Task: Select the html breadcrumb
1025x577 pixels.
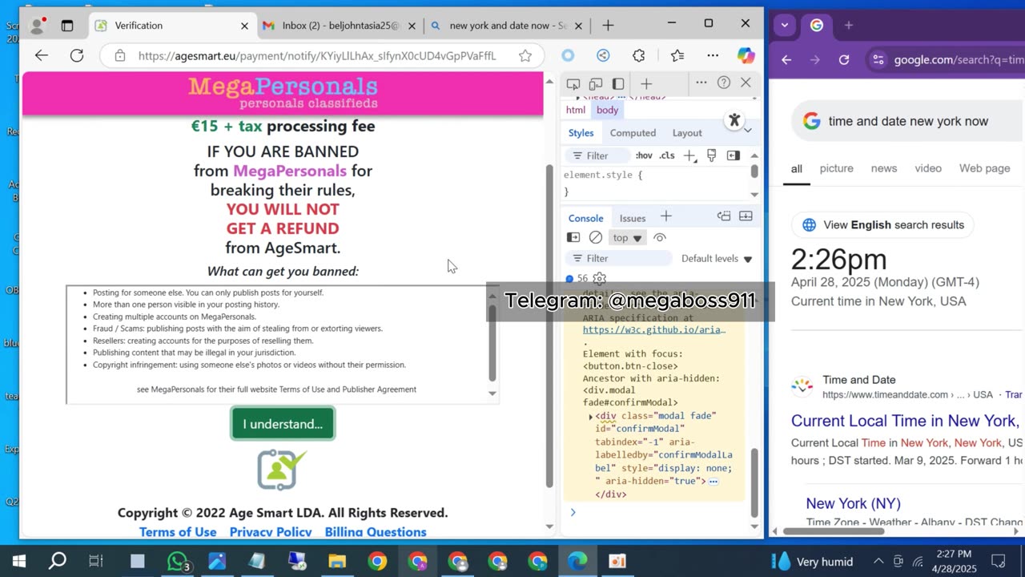Action: (x=576, y=110)
